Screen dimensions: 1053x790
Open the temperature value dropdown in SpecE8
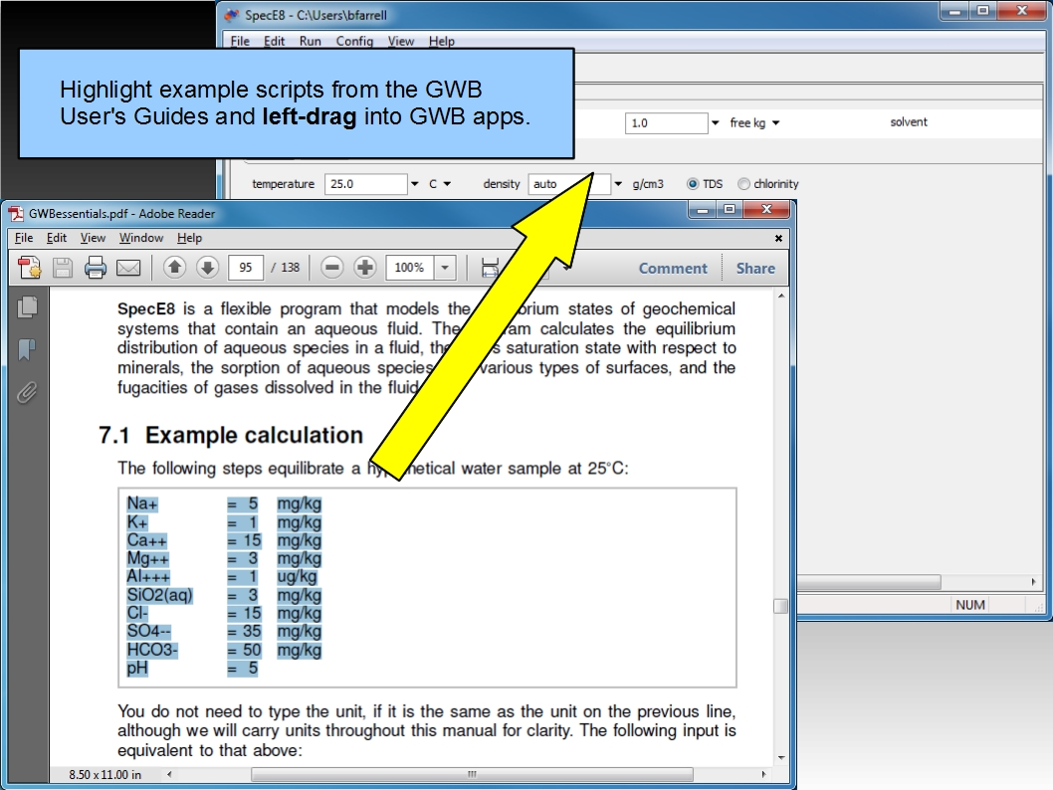click(x=414, y=184)
